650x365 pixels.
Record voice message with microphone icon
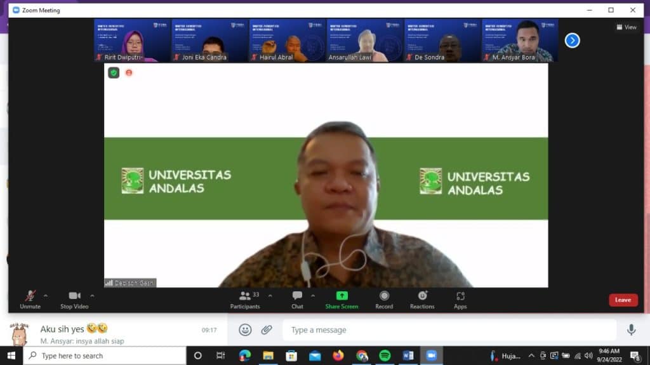pyautogui.click(x=631, y=329)
